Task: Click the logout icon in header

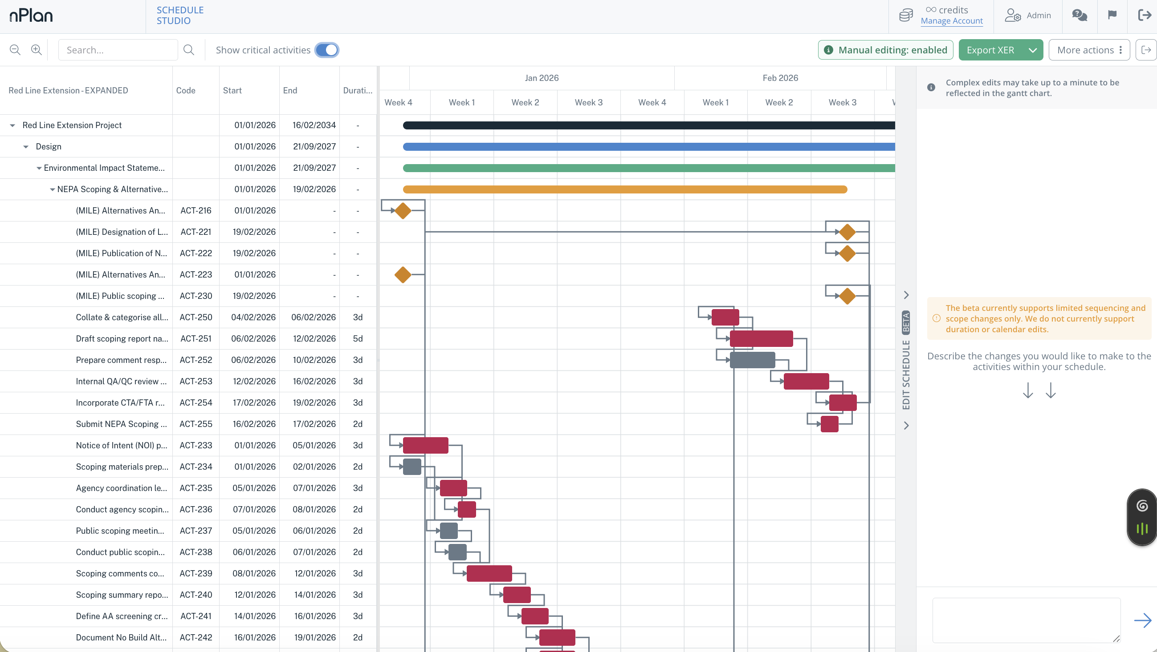Action: click(x=1145, y=15)
